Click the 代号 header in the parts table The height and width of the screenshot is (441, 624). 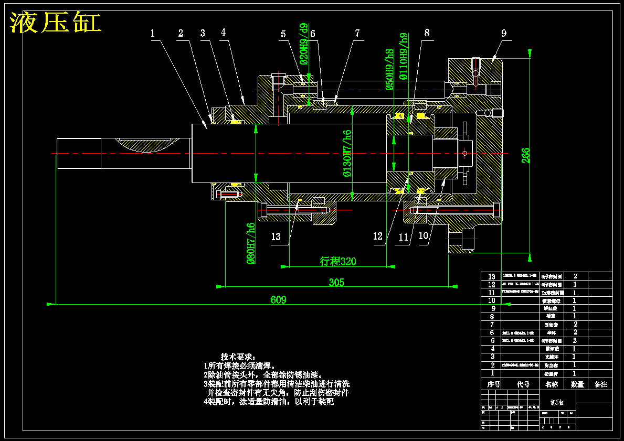(x=523, y=384)
